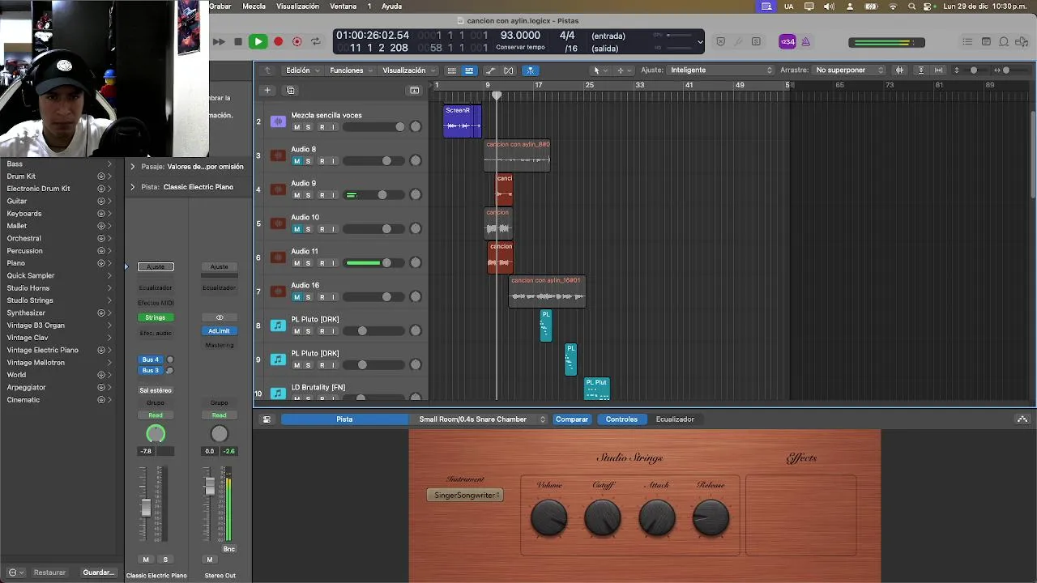Open the Pointer tool left-click menu
This screenshot has height=583, width=1037.
pyautogui.click(x=600, y=70)
